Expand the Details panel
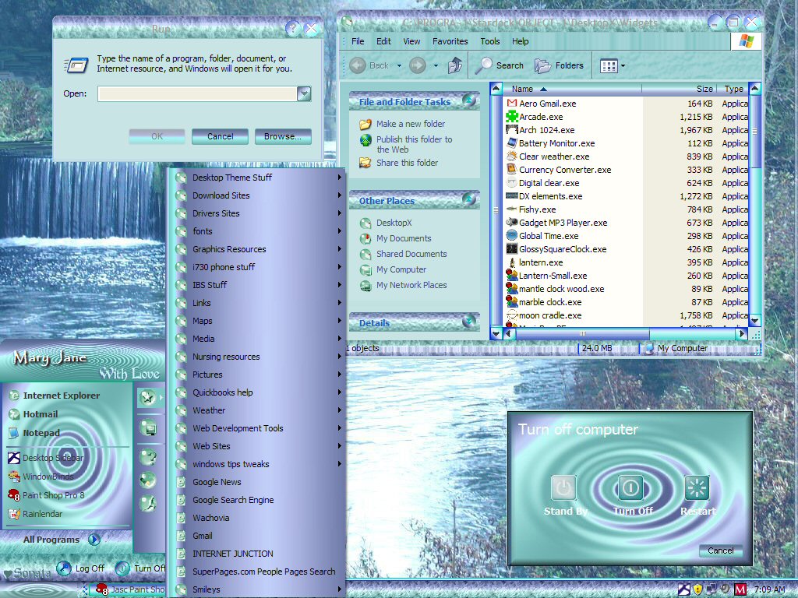 point(468,321)
